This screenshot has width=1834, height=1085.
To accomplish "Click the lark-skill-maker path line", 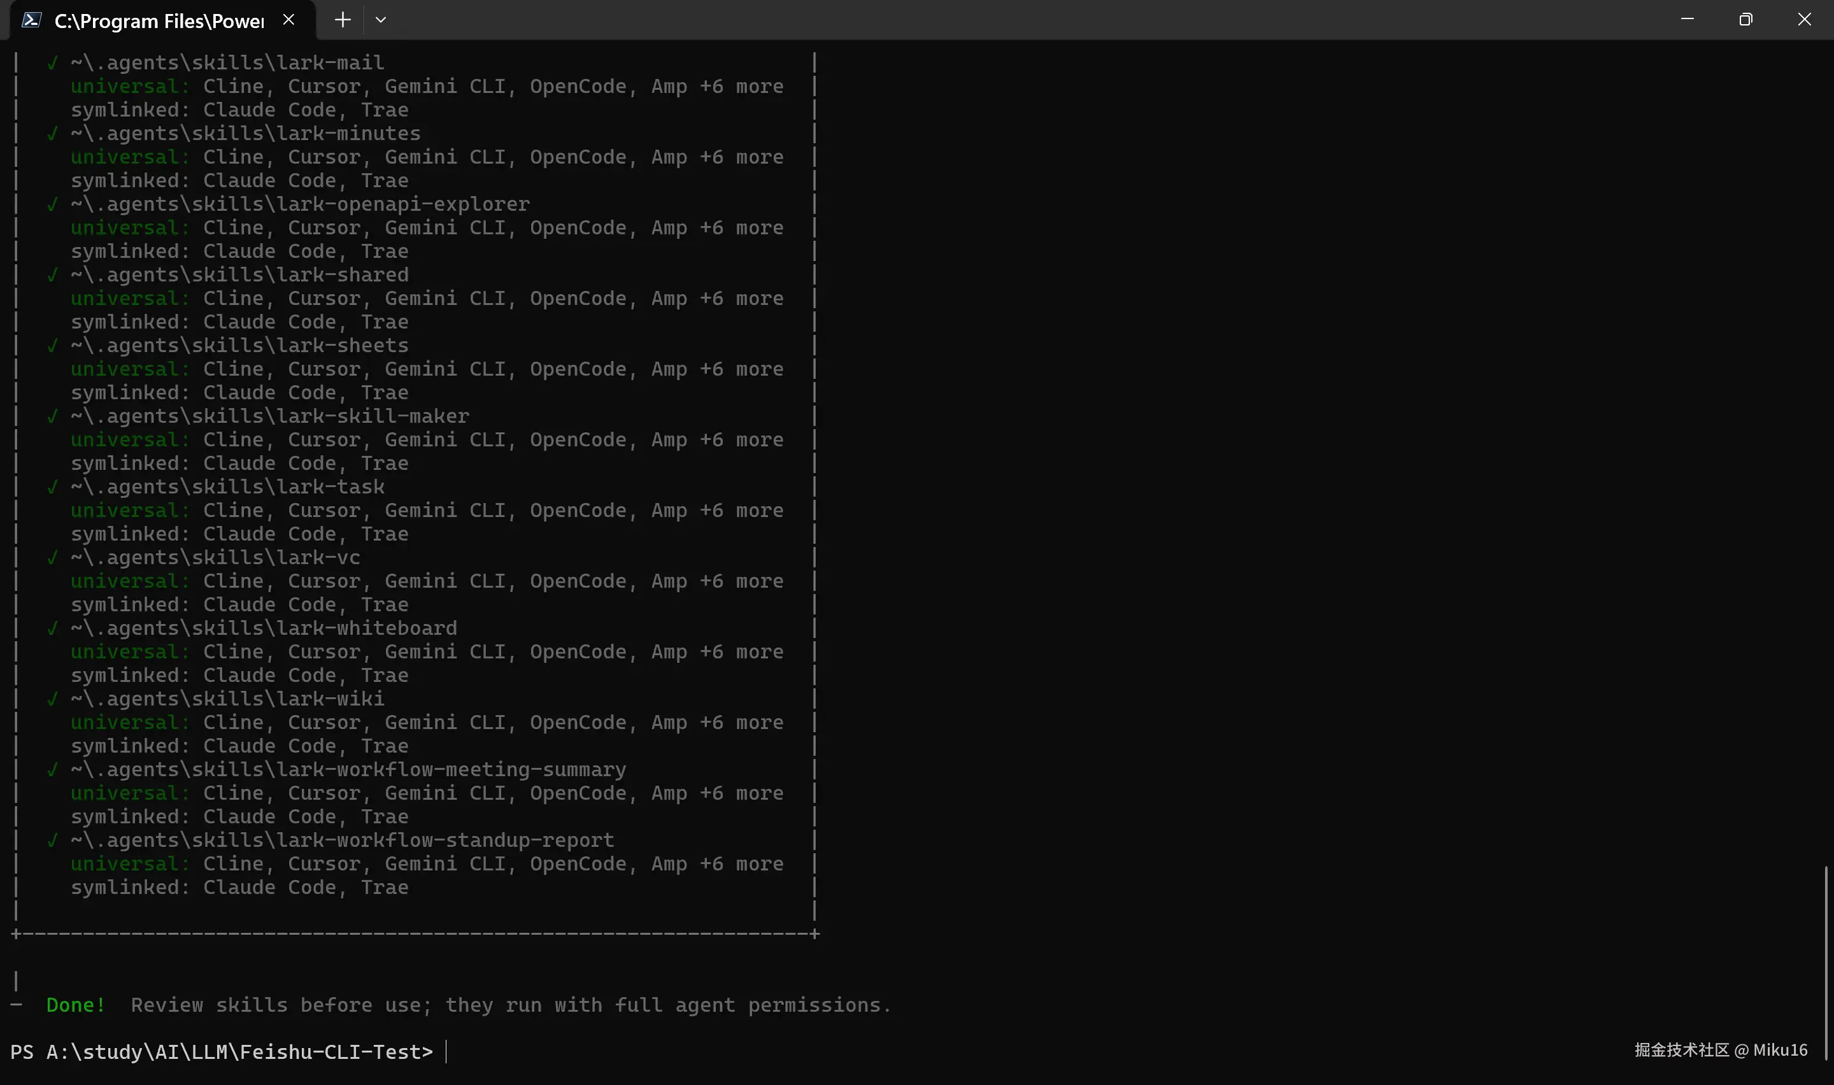I will click(x=270, y=416).
